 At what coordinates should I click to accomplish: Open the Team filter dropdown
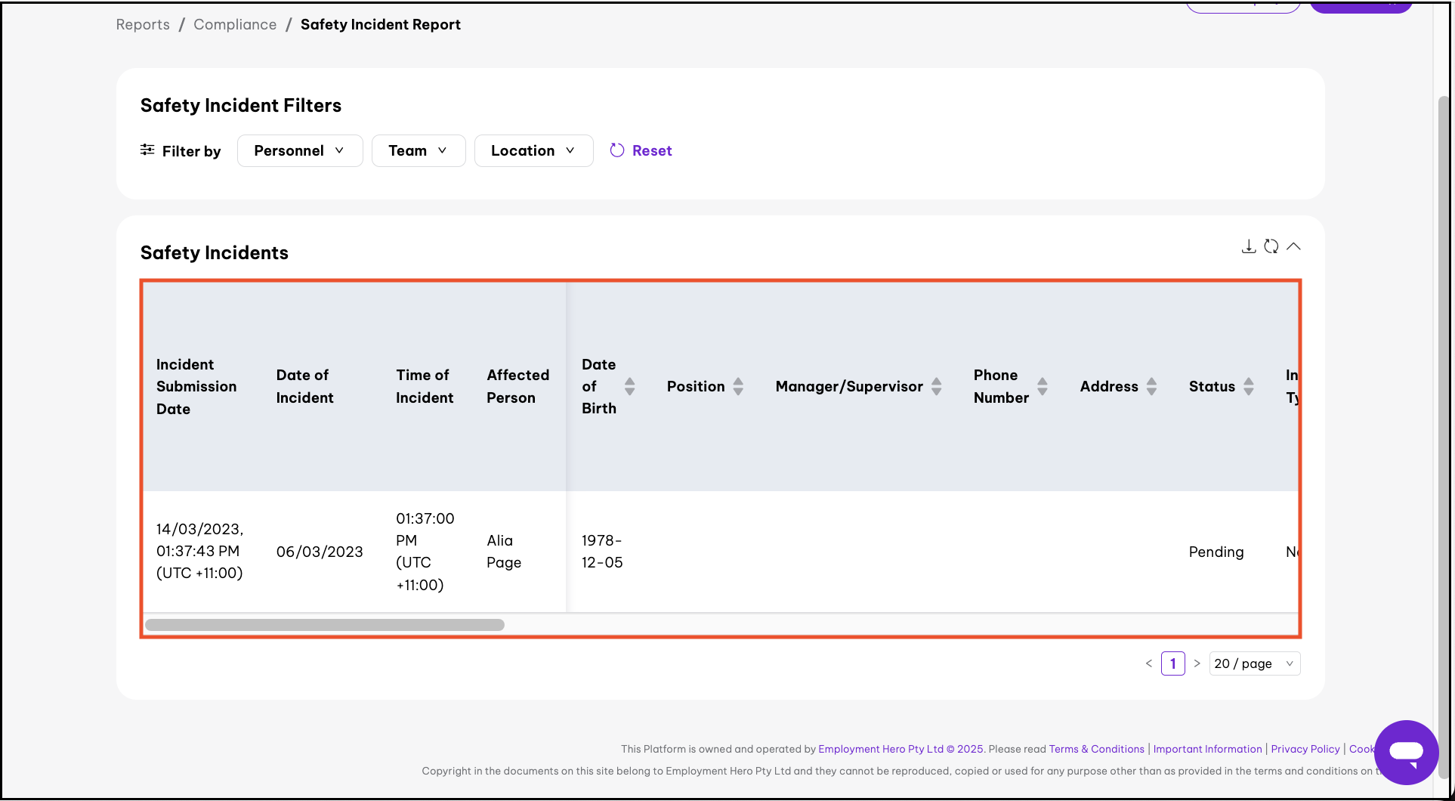coord(418,151)
